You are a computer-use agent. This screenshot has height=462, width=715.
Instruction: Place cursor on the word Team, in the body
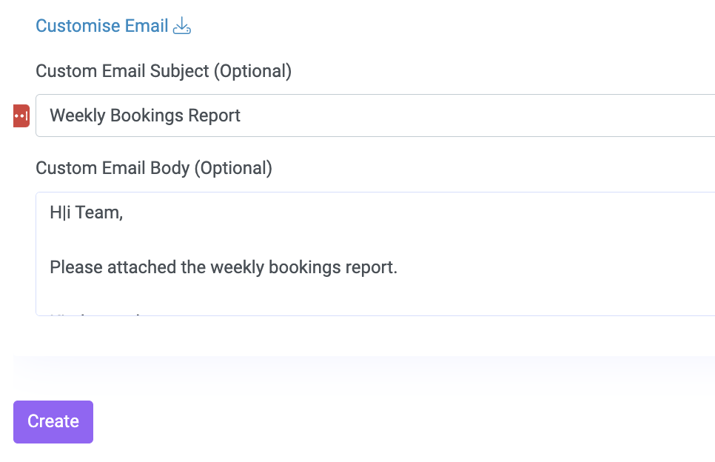point(99,212)
